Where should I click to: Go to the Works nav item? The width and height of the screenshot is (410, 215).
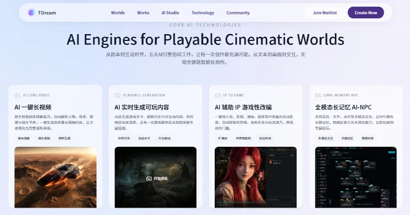click(143, 13)
